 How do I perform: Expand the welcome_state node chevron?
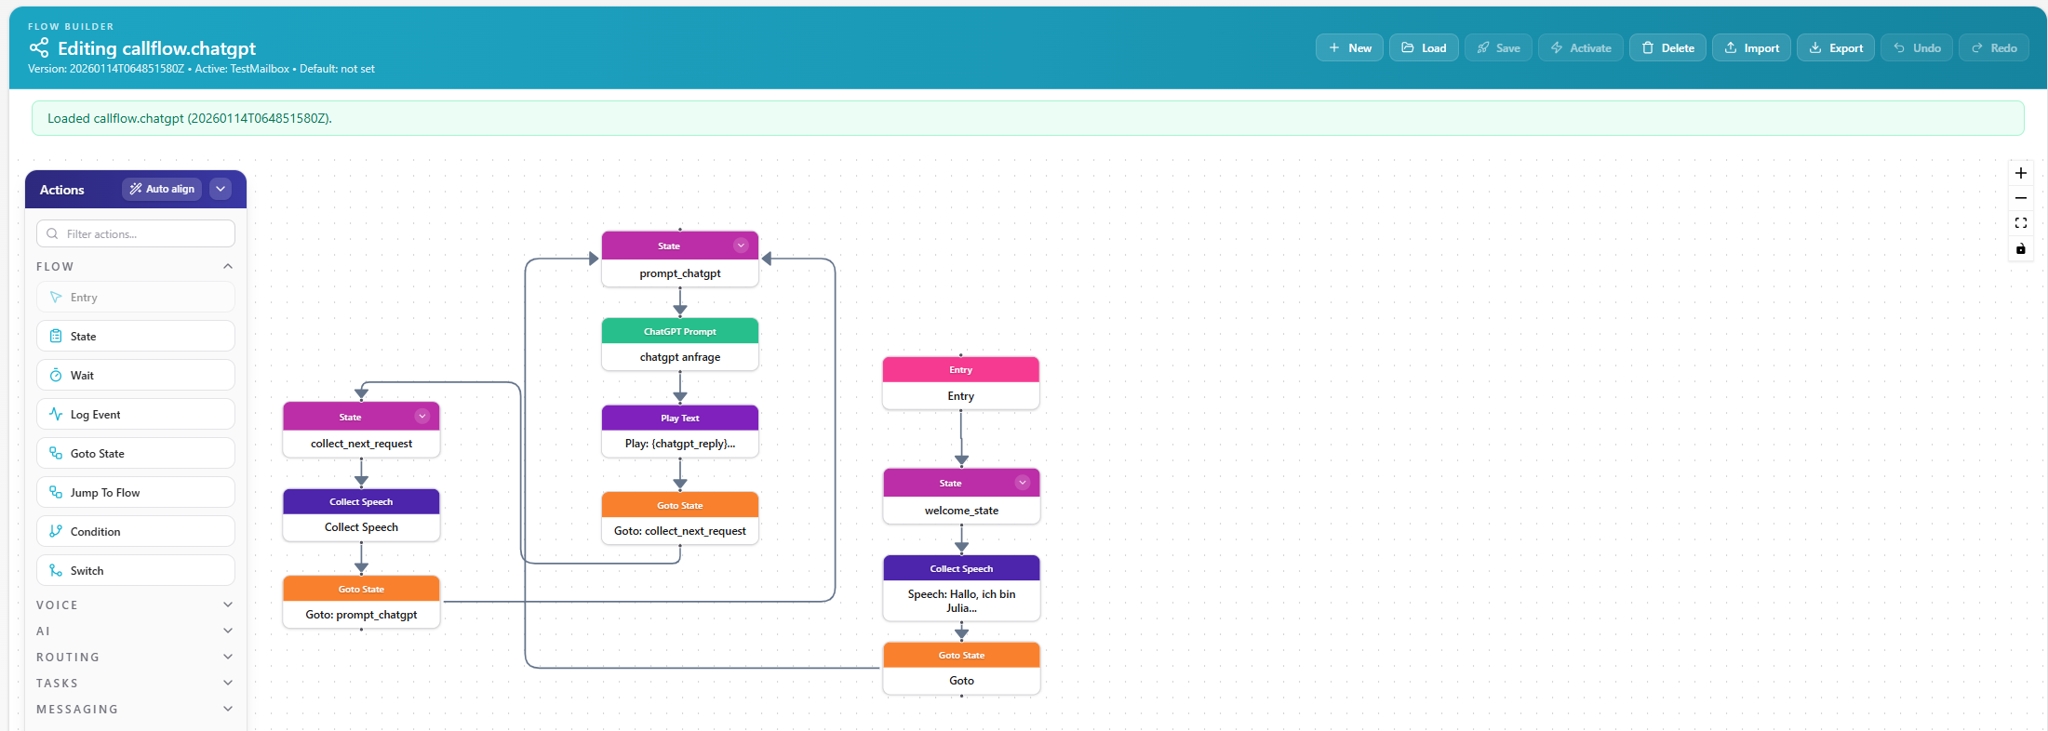[1023, 483]
